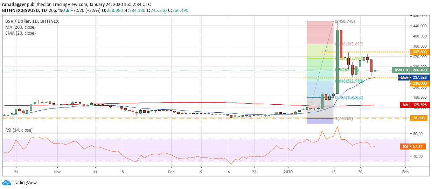This screenshot has height=189, width=432.
Task: Click the RSI (14, close) legend title
Action: (19, 130)
